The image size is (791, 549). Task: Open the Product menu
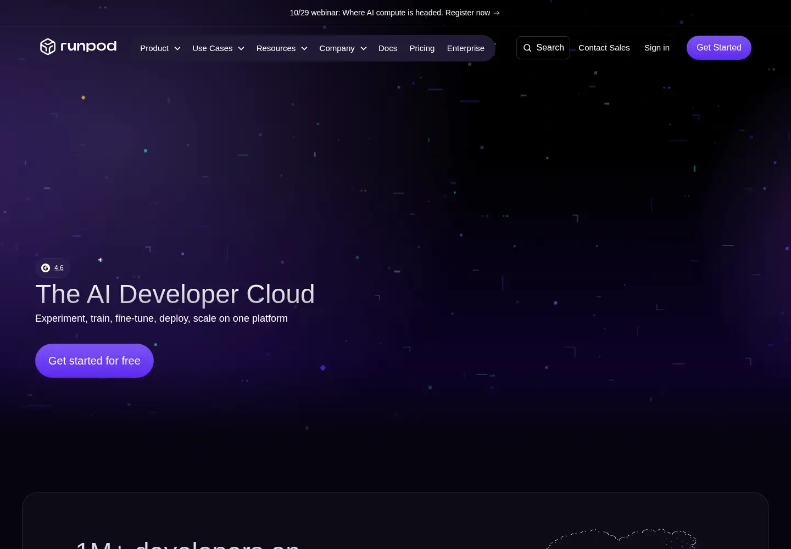(160, 48)
